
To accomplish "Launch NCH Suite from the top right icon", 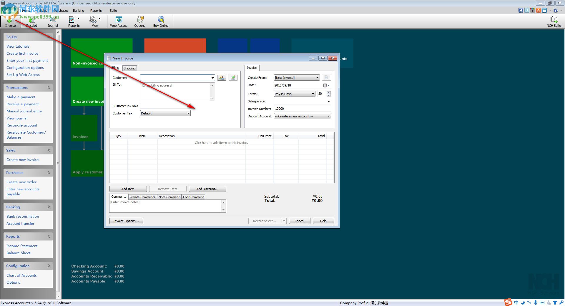I will 554,21.
